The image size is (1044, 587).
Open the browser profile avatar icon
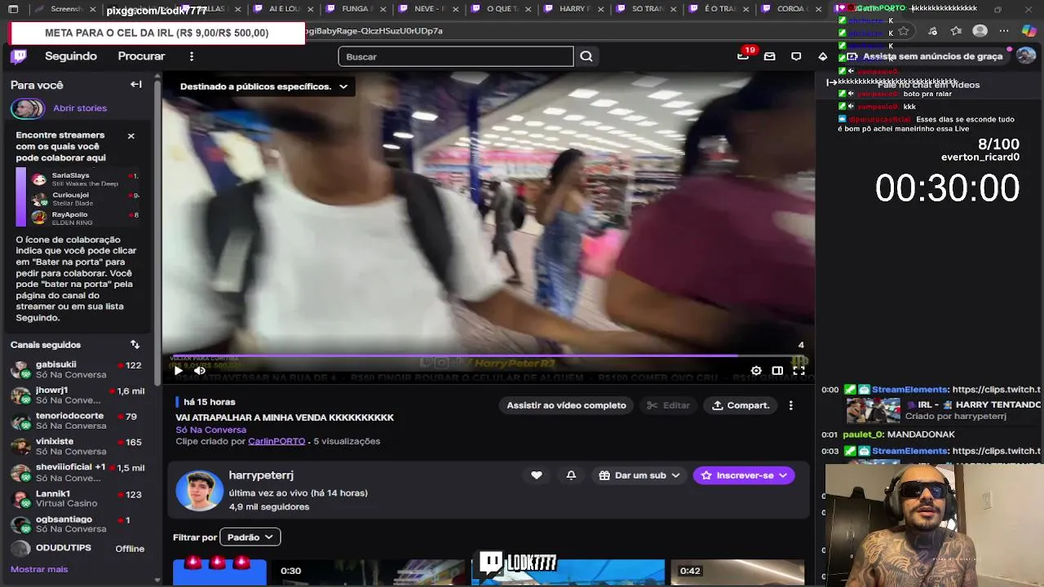980,31
